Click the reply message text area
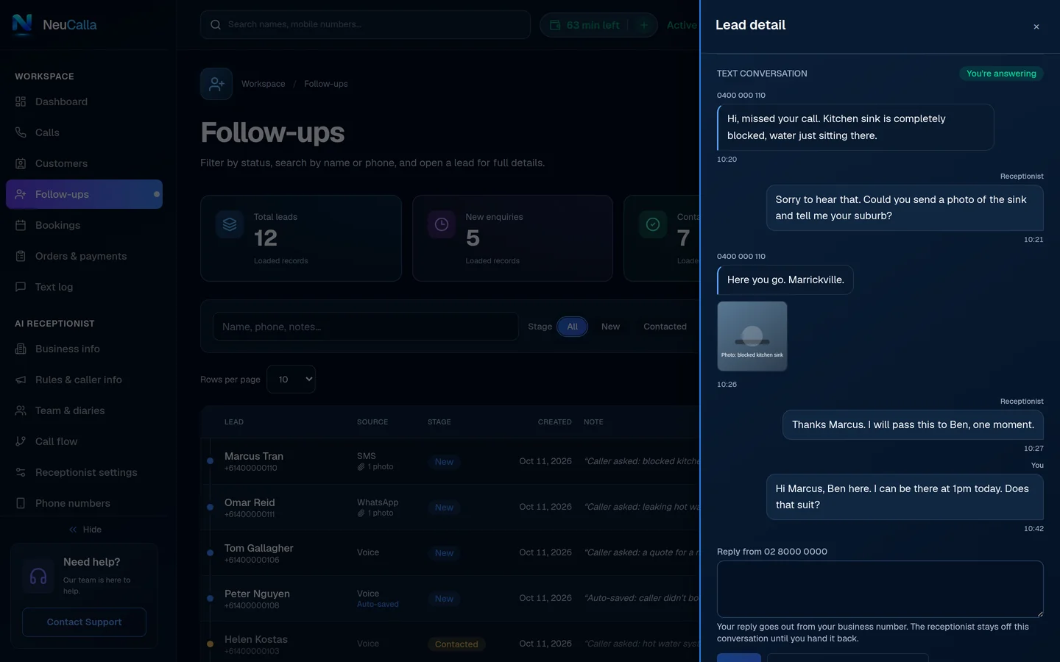 click(880, 589)
